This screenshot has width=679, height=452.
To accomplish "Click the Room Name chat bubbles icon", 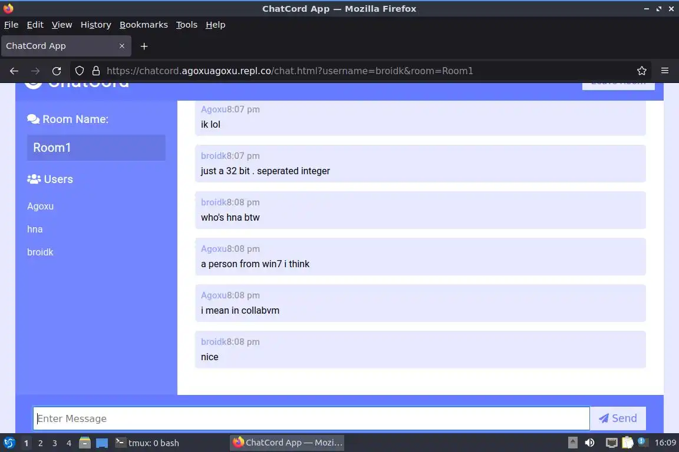I will pos(33,119).
